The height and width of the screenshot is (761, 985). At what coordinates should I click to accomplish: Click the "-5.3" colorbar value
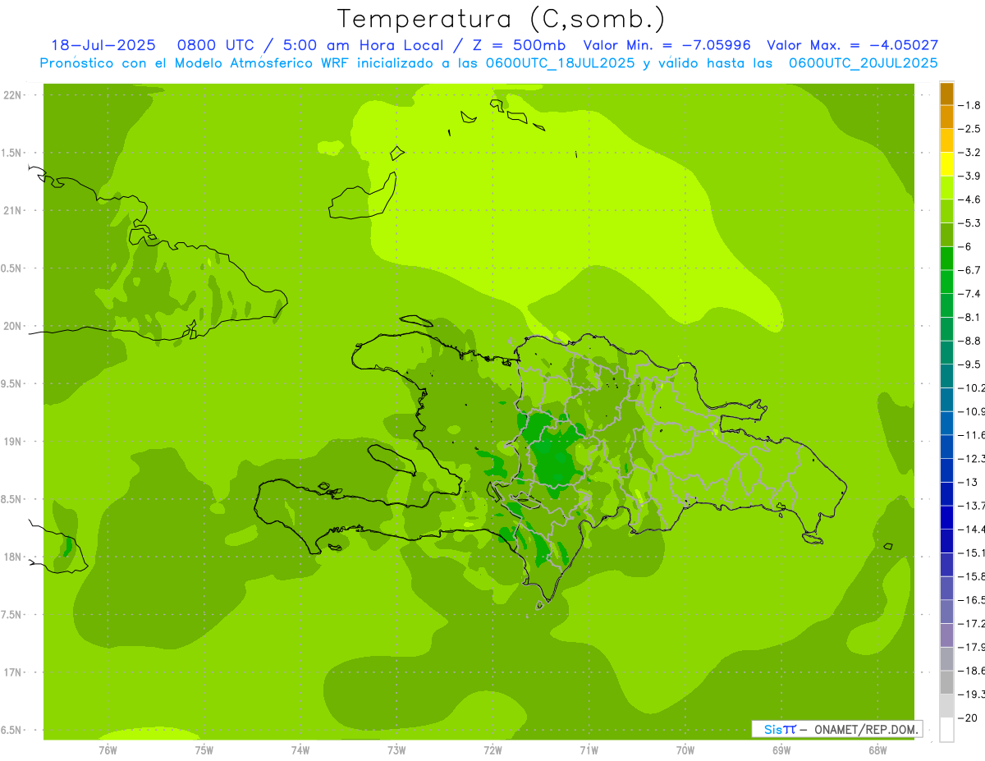[x=970, y=222]
